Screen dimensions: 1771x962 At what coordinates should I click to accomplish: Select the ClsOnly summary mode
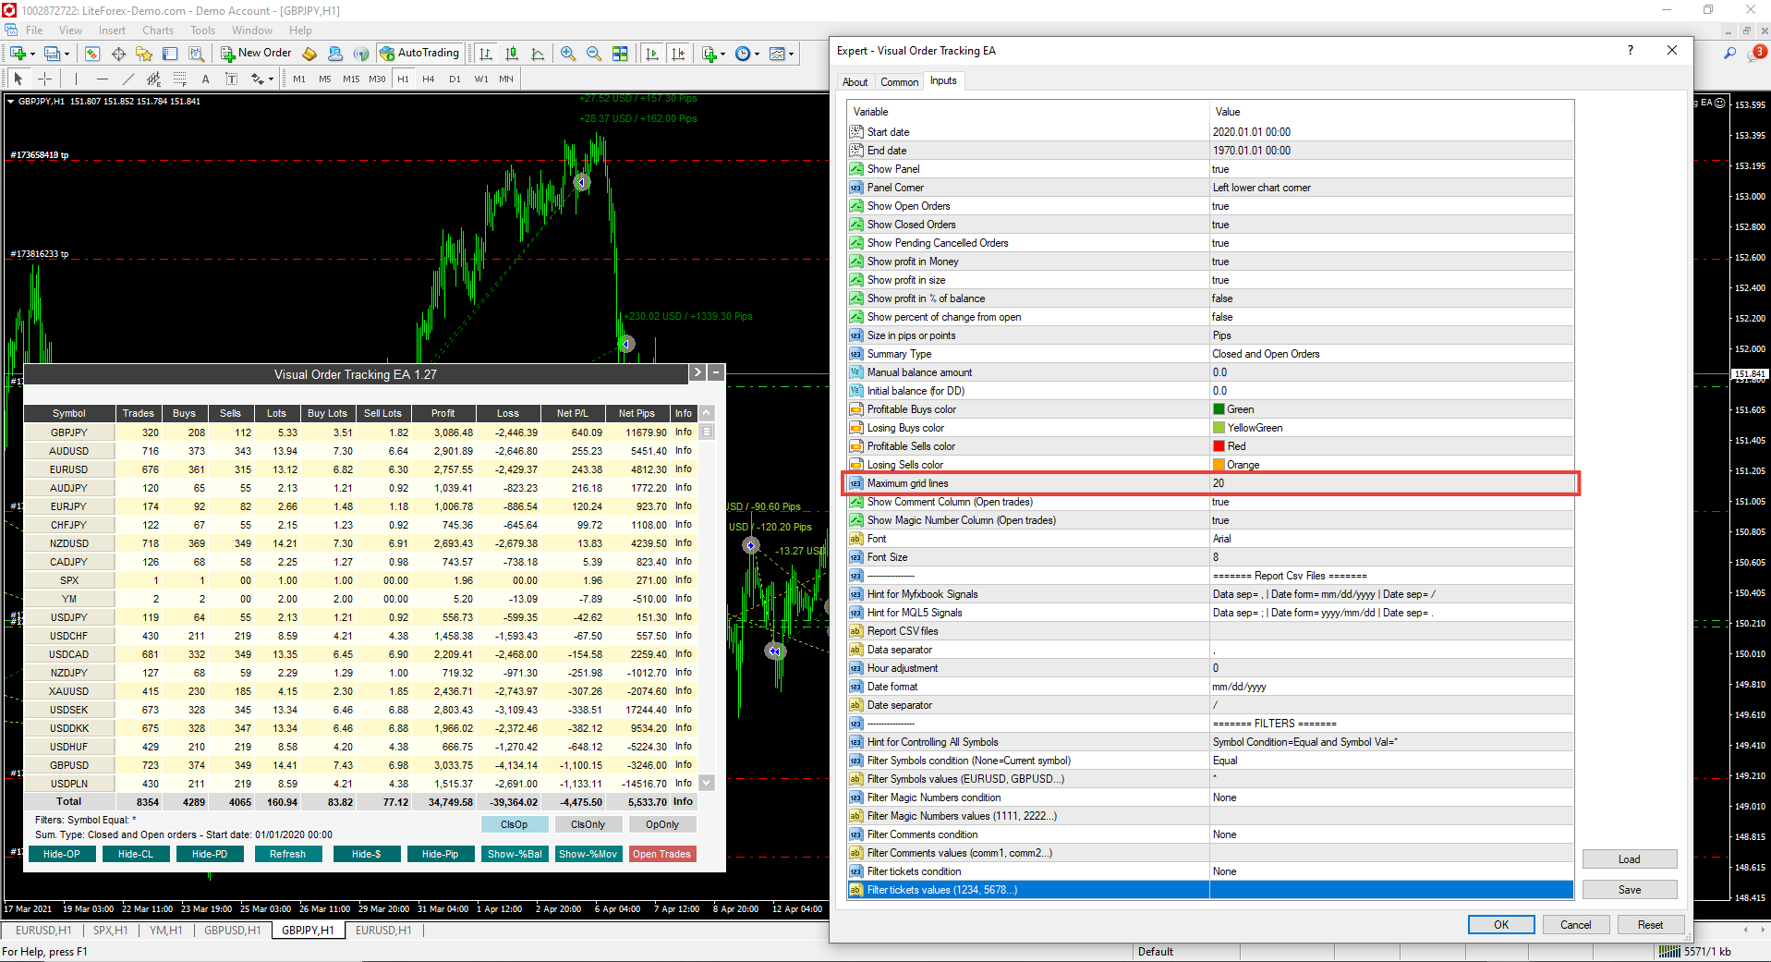coord(588,824)
